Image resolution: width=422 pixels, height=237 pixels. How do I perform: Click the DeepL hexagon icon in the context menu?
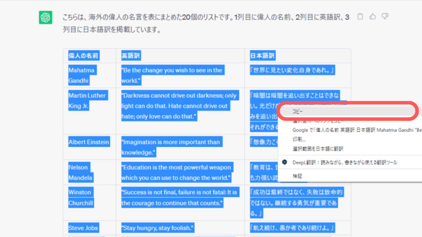click(x=284, y=163)
